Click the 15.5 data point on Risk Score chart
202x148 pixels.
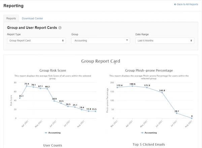pyautogui.click(x=96, y=111)
